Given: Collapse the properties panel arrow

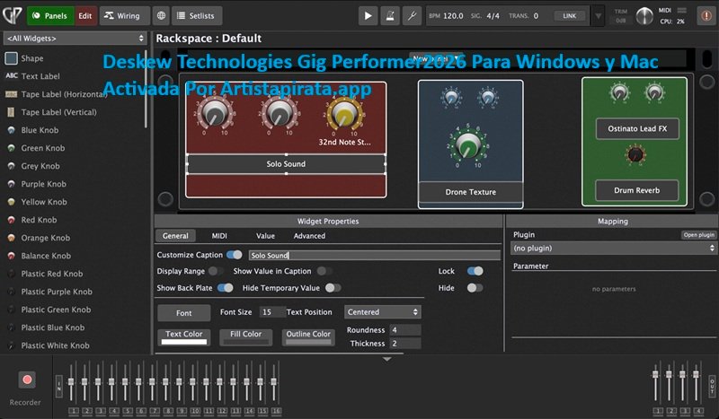Looking at the screenshot, I should click(x=387, y=359).
